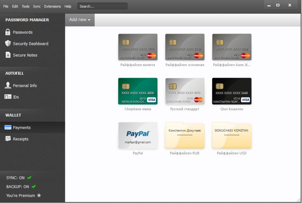Select the Passwords sidebar label

23,32
